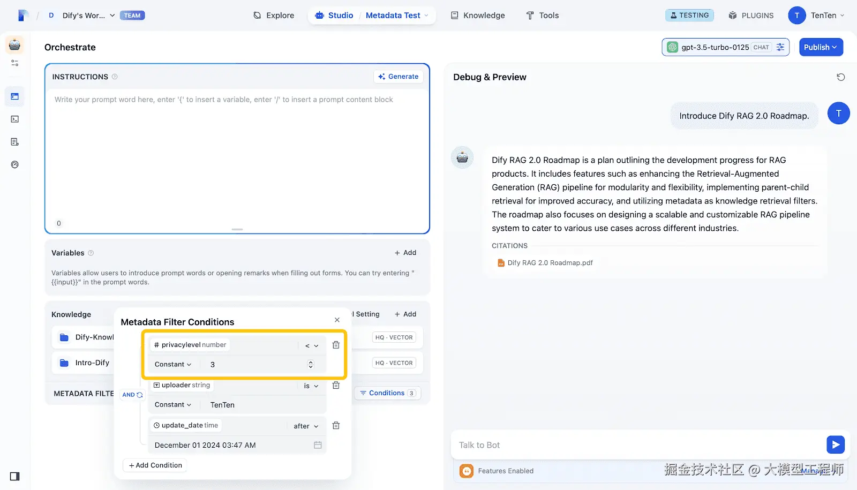Open the Constant dropdown for privacylevel
Screen dimensions: 857x490
[173, 365]
